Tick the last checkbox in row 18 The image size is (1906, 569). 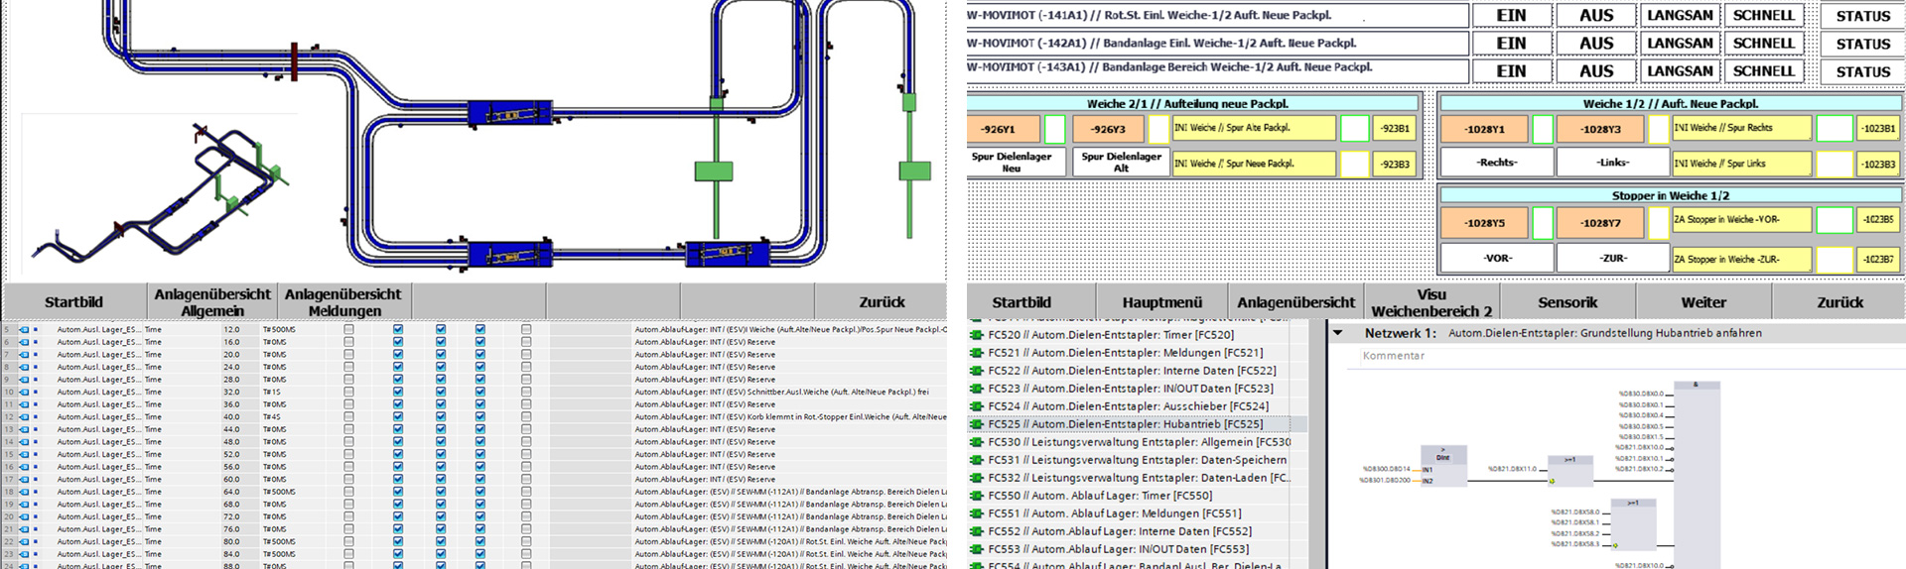click(526, 492)
